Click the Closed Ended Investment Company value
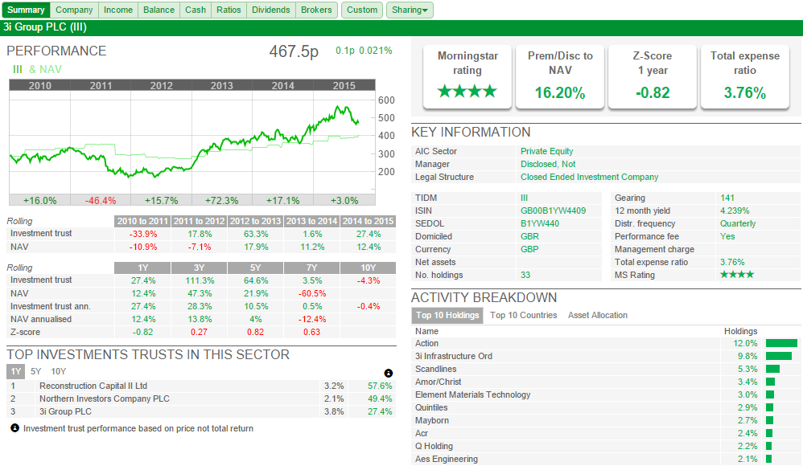803x466 pixels. tap(590, 177)
